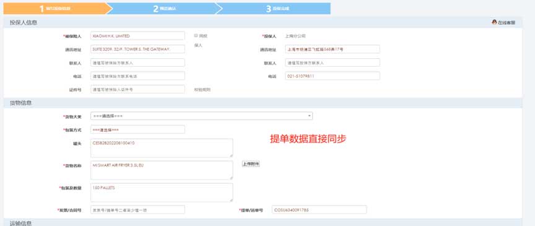535x226 pixels.
Task: Focus the 证件号 ID number field
Action: pyautogui.click(x=137, y=89)
